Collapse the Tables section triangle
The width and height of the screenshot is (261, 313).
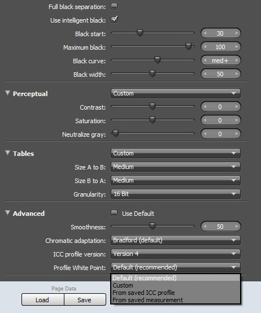point(7,153)
